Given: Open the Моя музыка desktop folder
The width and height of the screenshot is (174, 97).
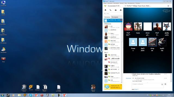Looking at the screenshot, I should tap(3, 41).
